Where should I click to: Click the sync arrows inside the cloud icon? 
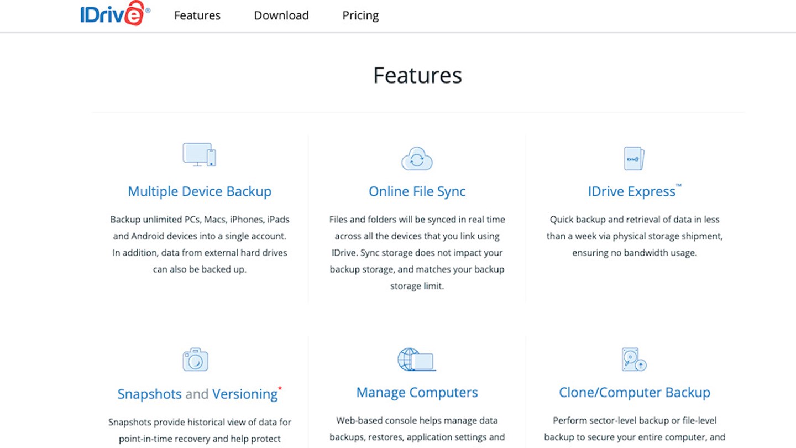[x=417, y=160]
